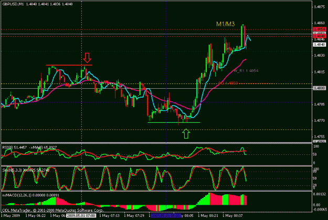Click the highlighted 2009.05.01 07:00 time tag
Screen dimensions: 328x220
click(81, 216)
